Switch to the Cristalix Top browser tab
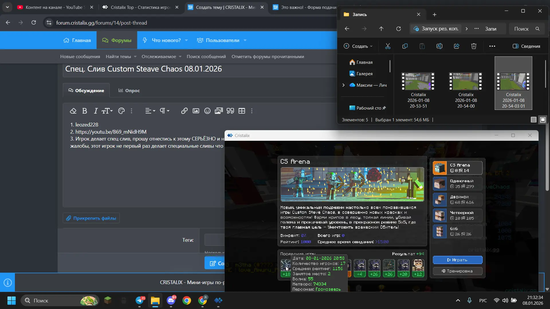Viewport: 550px width, 309px height. 140,7
